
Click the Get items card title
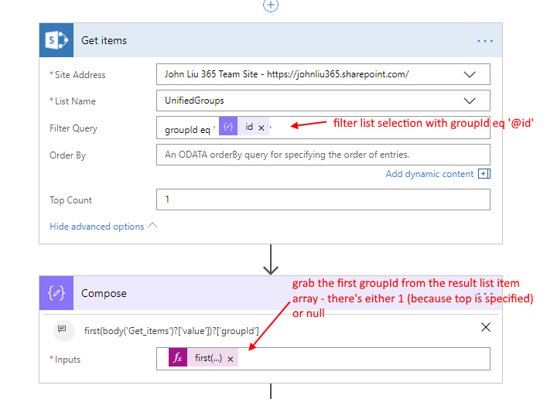click(x=104, y=40)
